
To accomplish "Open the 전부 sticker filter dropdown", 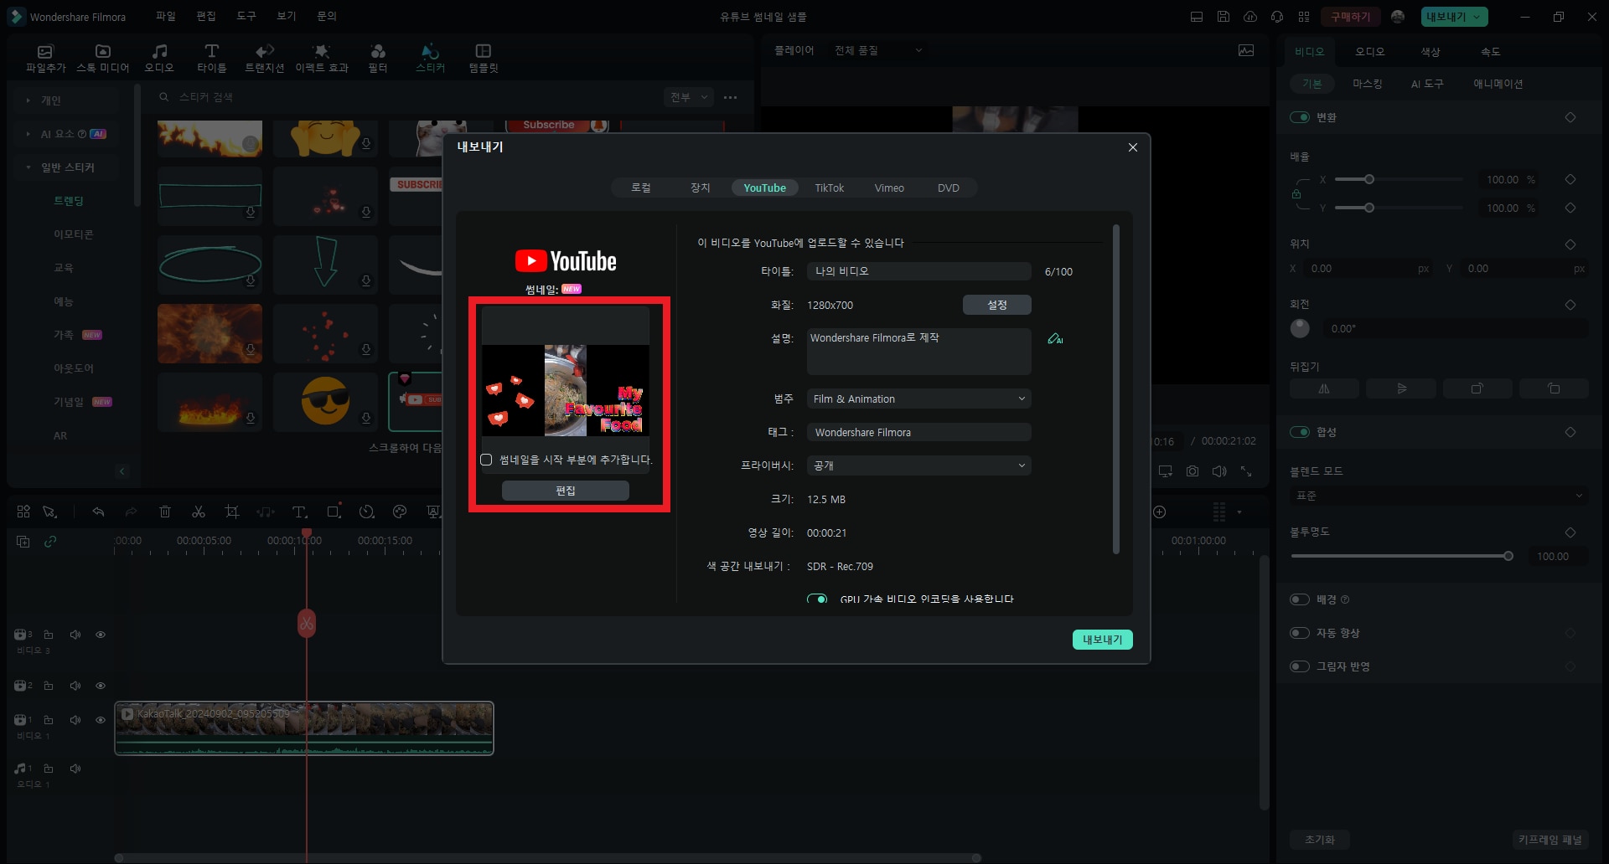I will coord(688,97).
